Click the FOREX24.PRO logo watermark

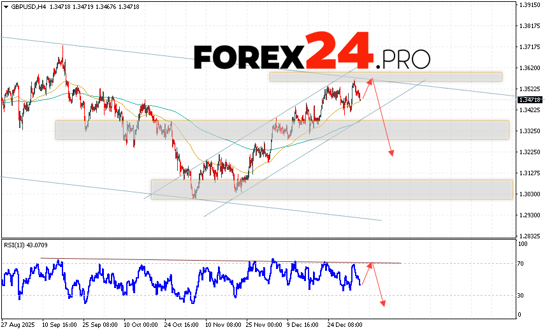[x=311, y=58]
